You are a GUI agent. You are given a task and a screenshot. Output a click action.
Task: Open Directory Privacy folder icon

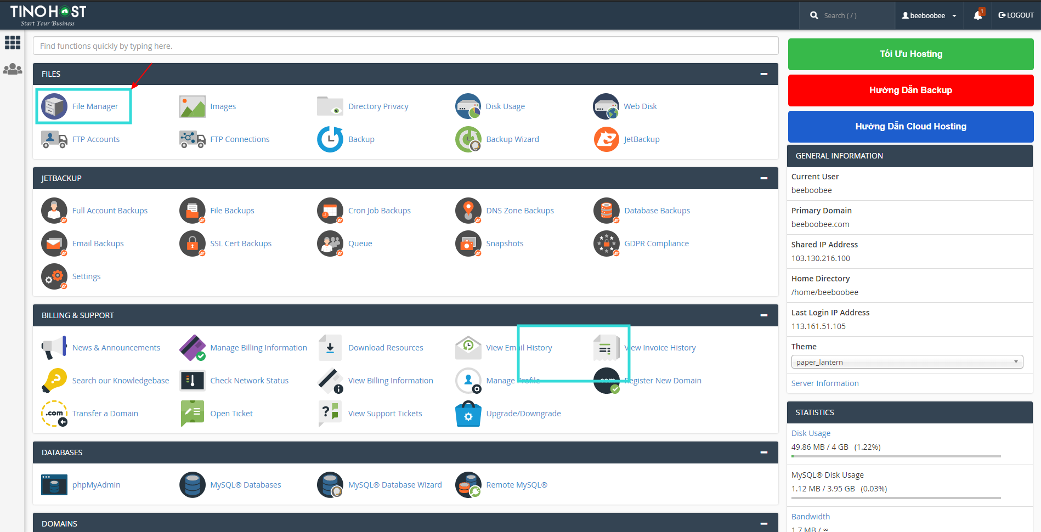(330, 106)
